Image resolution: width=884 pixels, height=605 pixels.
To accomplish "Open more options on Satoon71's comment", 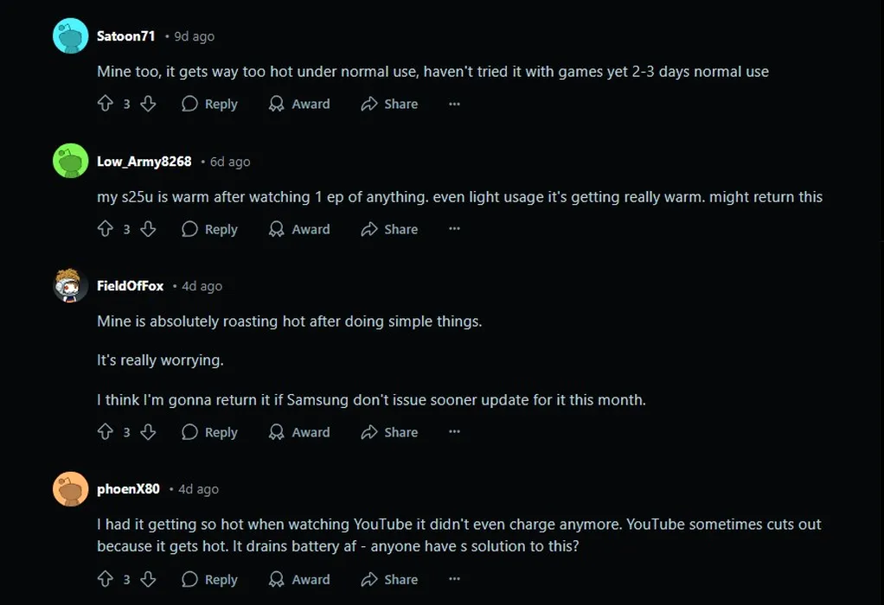I will [454, 104].
